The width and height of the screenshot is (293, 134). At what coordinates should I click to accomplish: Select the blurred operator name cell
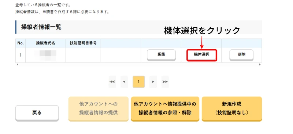coord(45,55)
